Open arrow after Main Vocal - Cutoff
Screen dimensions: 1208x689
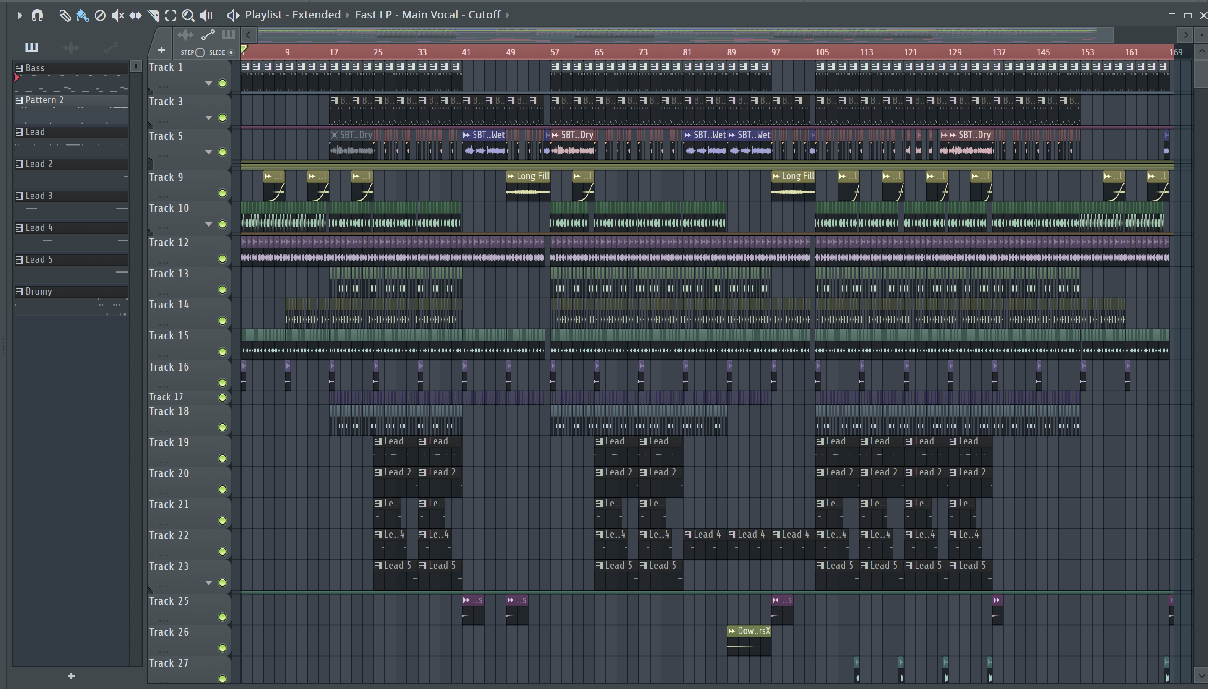click(x=508, y=15)
